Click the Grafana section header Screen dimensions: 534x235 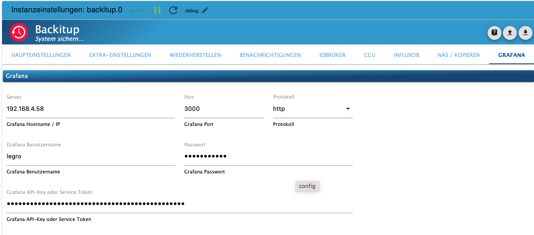(x=268, y=76)
